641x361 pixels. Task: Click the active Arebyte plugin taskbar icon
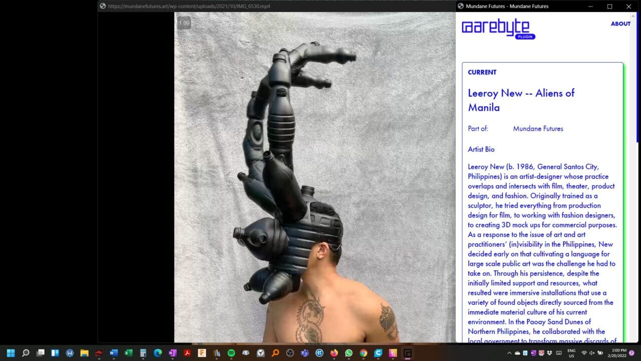[x=408, y=353]
